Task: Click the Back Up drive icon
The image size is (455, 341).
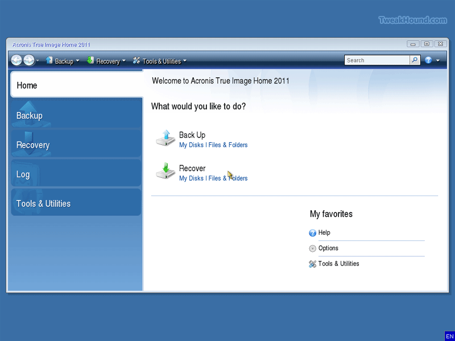Action: tap(166, 138)
